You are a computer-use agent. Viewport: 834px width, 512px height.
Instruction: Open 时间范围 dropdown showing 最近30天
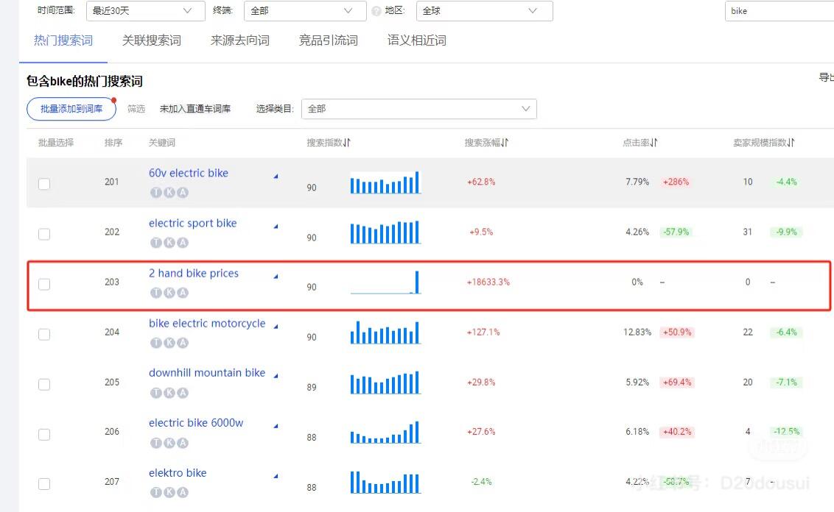tap(146, 10)
